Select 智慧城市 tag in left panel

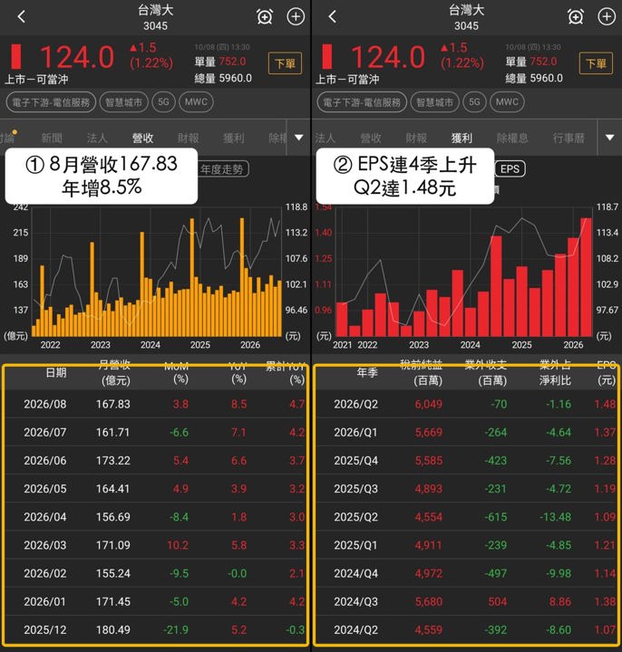(123, 102)
